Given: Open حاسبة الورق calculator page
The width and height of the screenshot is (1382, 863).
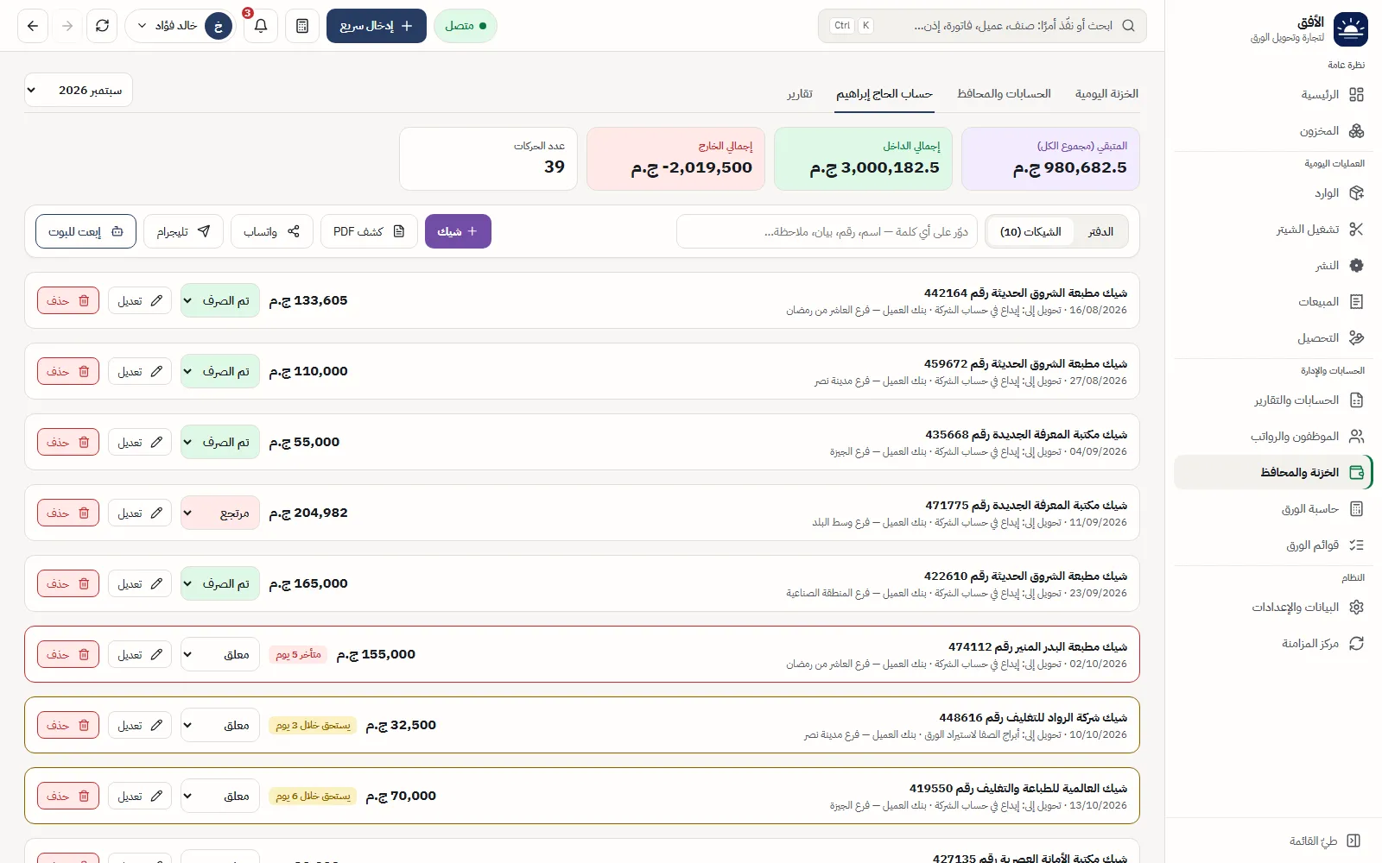Looking at the screenshot, I should pyautogui.click(x=1273, y=509).
